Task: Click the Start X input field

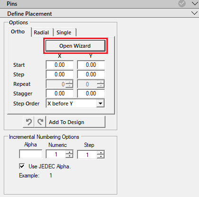Action: (59, 65)
